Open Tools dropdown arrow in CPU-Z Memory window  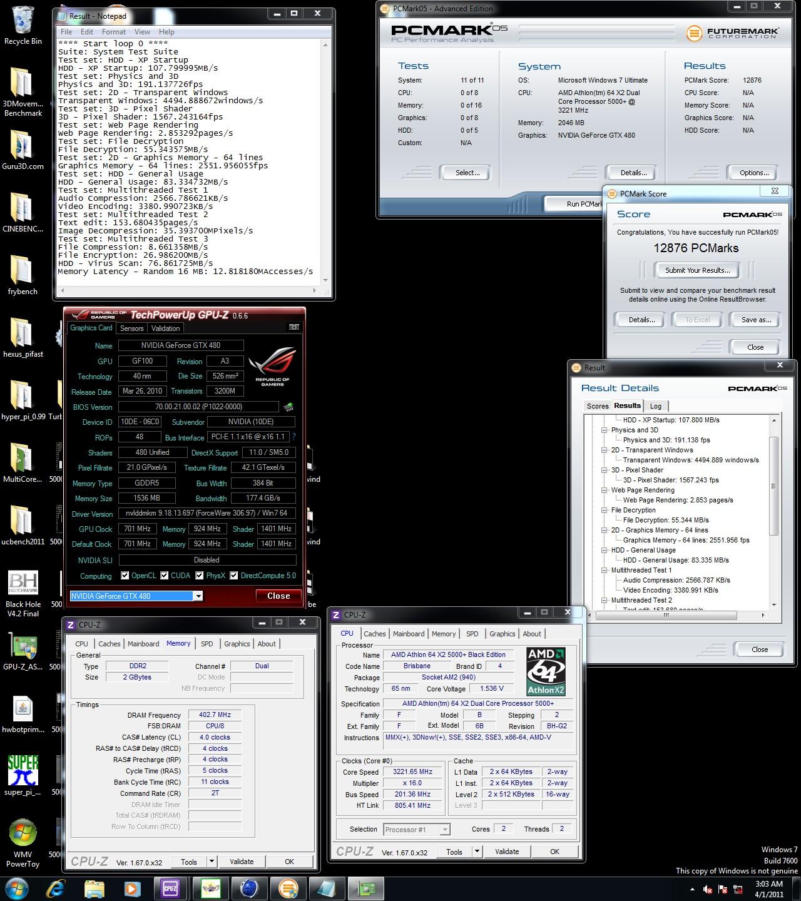(x=212, y=862)
